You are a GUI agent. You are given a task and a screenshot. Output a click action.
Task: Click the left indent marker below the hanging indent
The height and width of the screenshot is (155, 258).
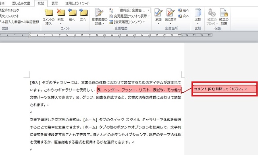tap(30, 37)
